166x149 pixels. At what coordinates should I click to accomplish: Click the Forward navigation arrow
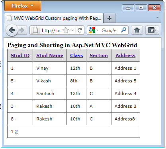click(x=22, y=31)
